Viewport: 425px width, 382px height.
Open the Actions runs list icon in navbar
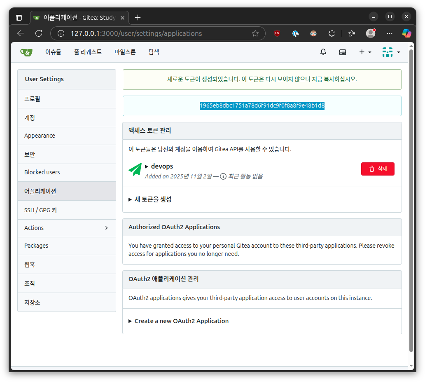click(x=343, y=52)
